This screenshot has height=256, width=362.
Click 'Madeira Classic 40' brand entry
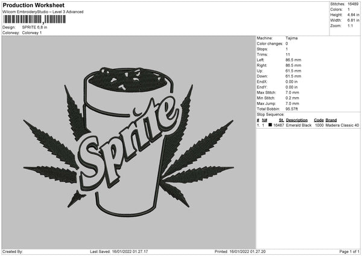tap(342, 125)
